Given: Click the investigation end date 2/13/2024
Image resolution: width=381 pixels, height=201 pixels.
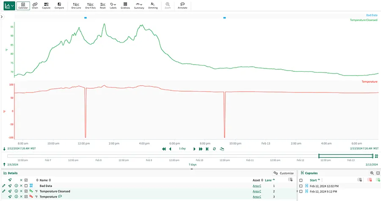Looking at the screenshot, I should pos(372,164).
